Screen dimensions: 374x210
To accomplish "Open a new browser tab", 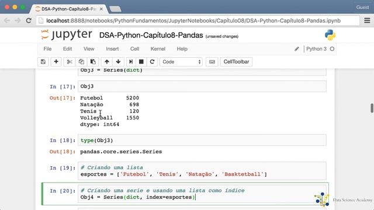I will coord(115,9).
